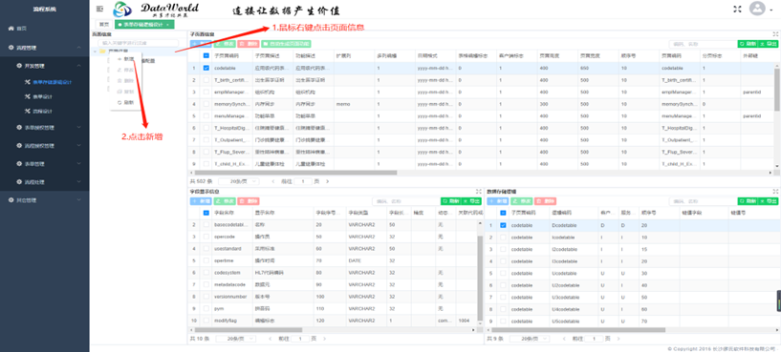This screenshot has width=781, height=352.
Task: Collapse the sidebar with the hamburger icon
Action: tap(100, 9)
